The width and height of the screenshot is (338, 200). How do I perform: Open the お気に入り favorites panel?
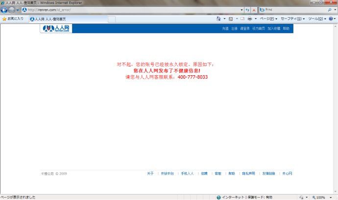(x=13, y=19)
